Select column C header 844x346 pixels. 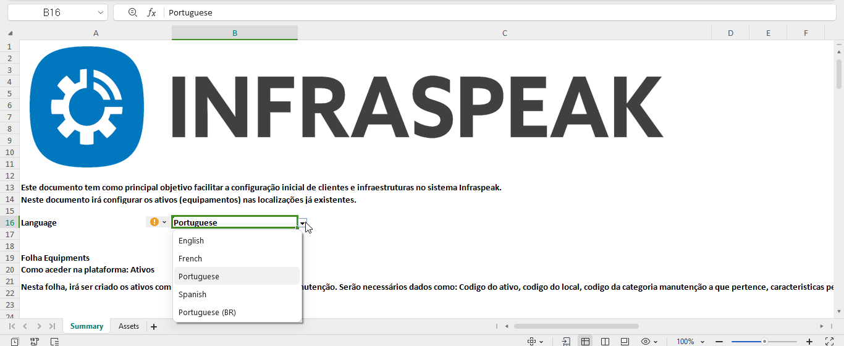[x=504, y=33]
